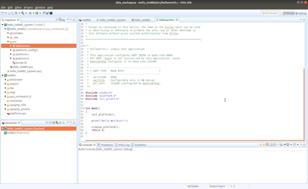The height and width of the screenshot is (189, 308).
Task: Expand the zynqmp_fsbl folder
Action: pyautogui.click(x=5, y=105)
